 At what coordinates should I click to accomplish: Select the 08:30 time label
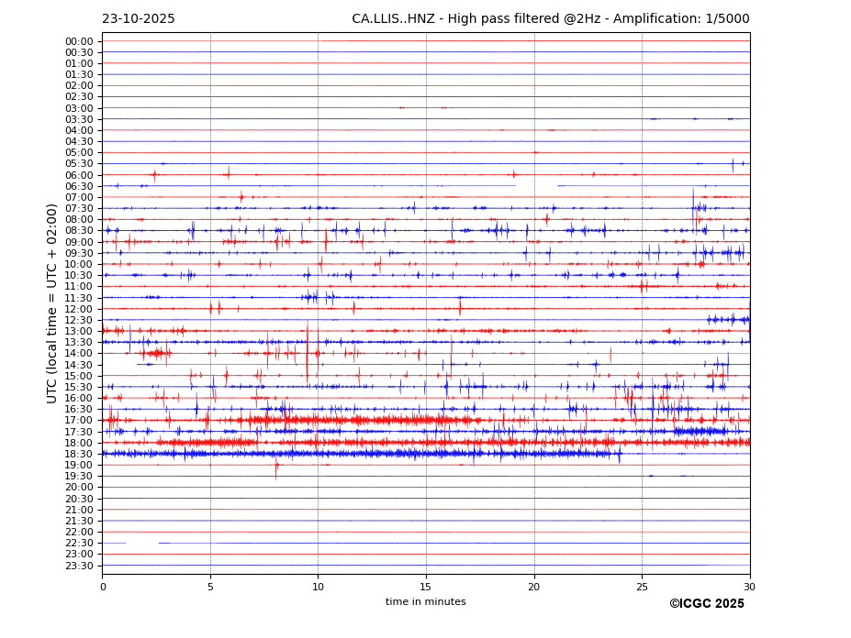79,231
